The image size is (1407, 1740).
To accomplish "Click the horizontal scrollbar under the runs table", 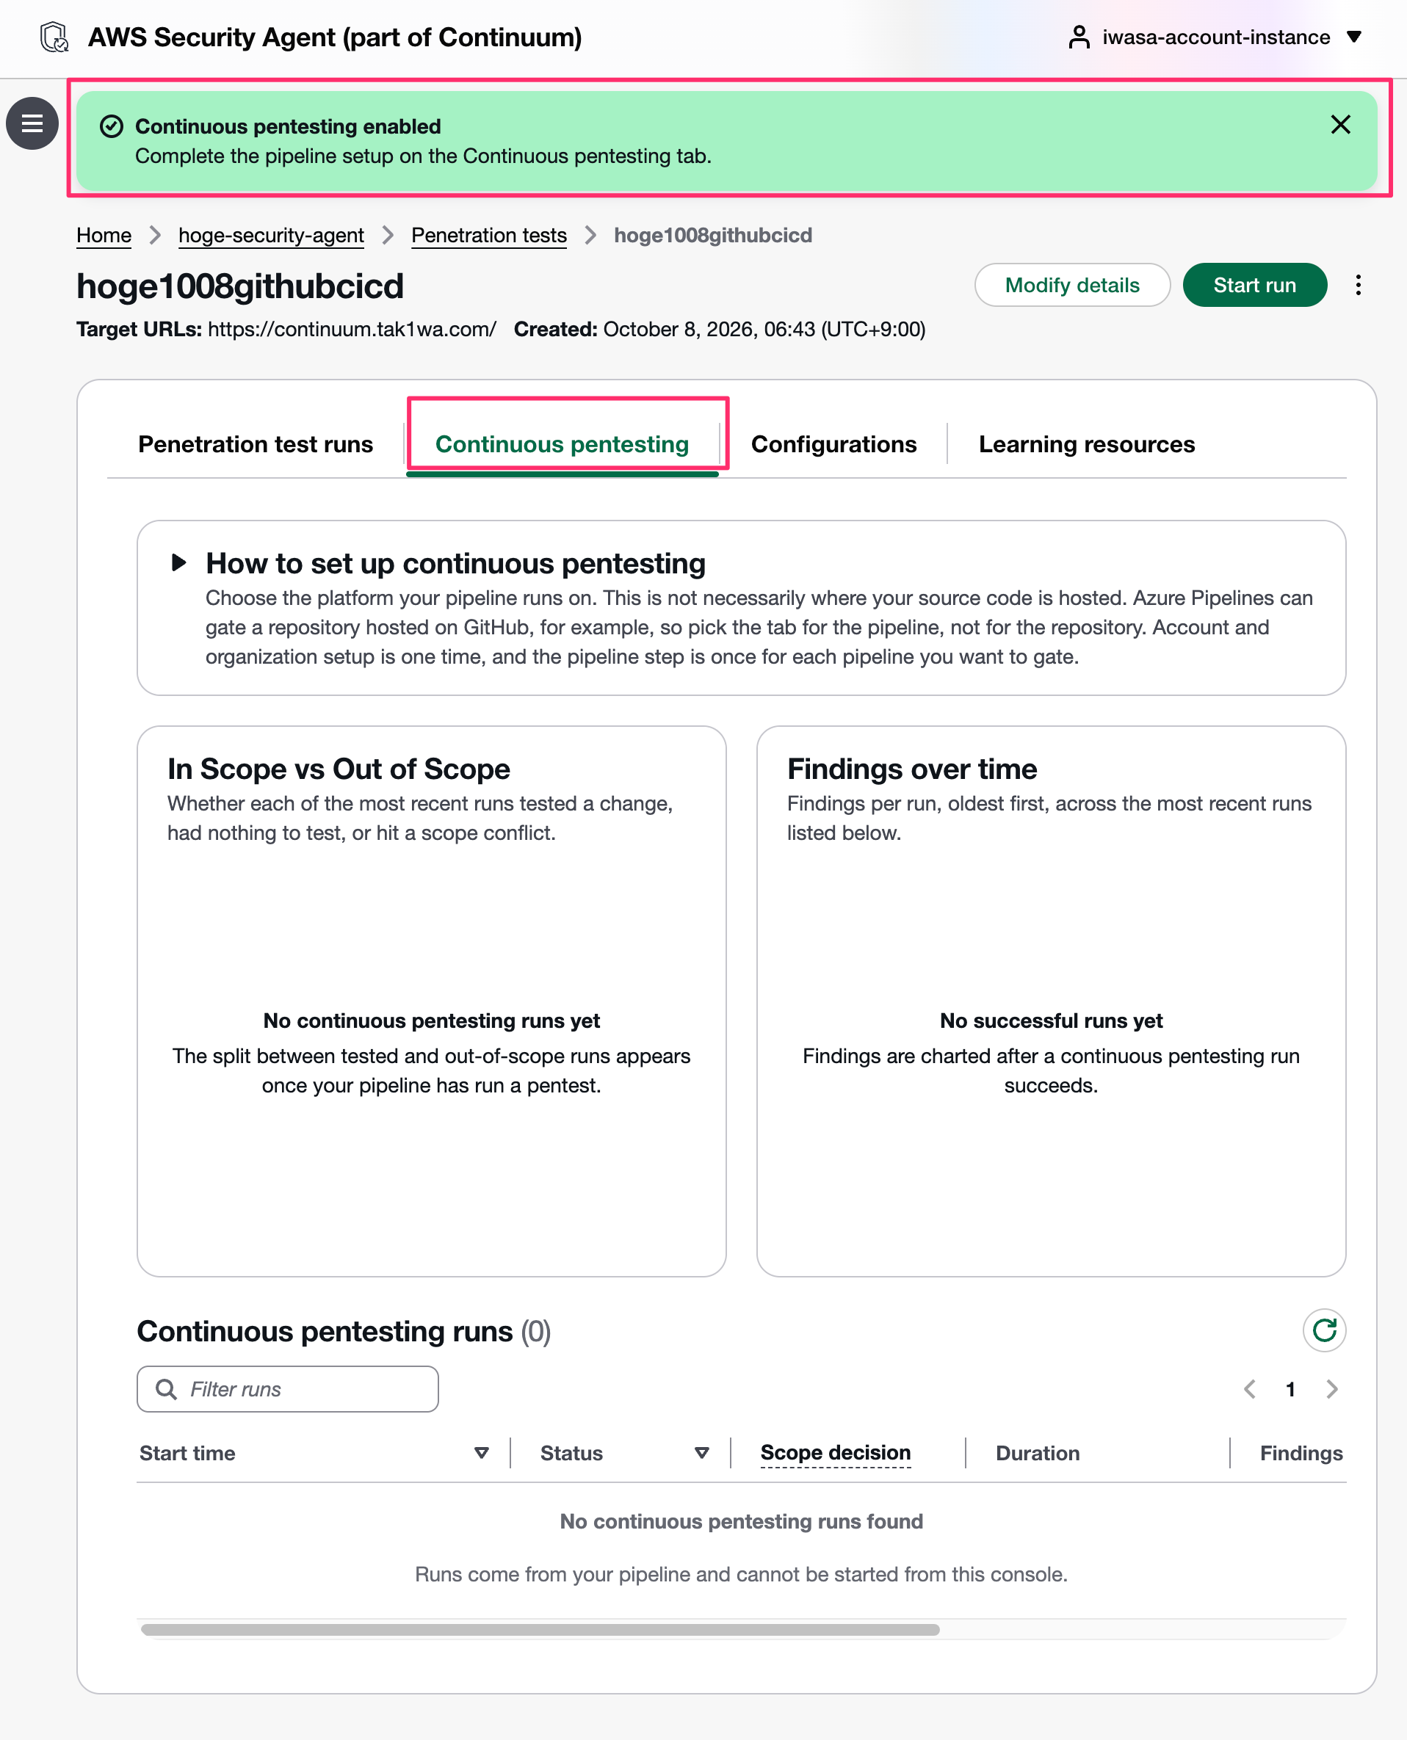I will 540,1629.
